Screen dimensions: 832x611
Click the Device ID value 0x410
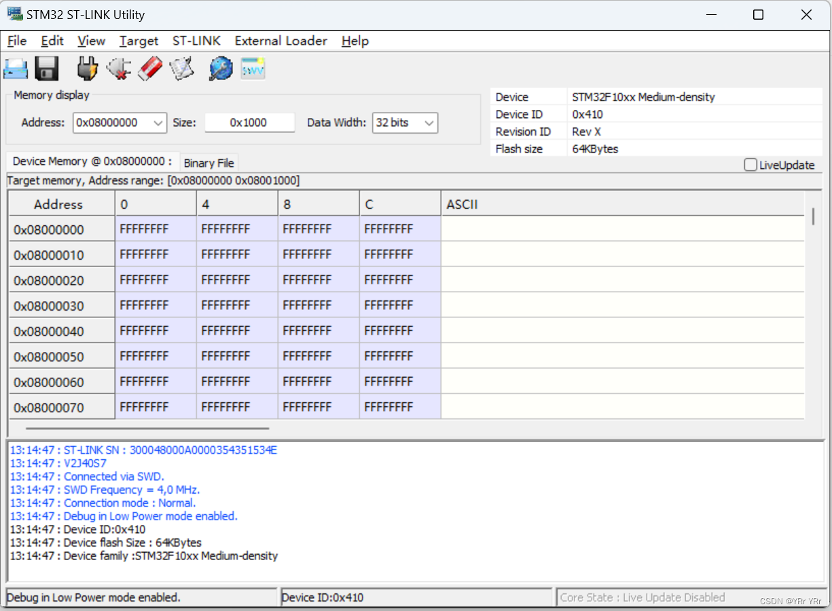587,115
